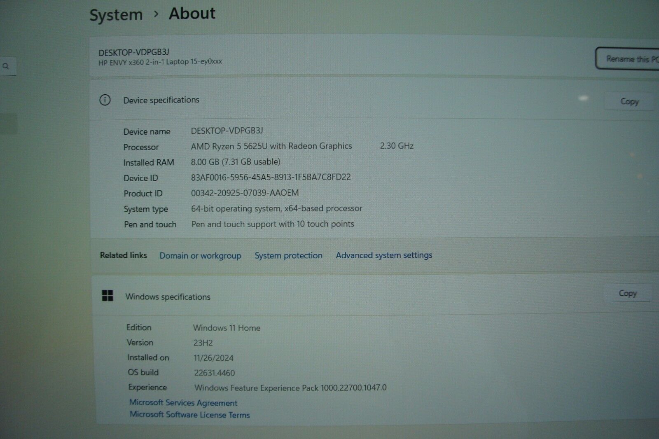Select Windows 11 Home edition value
659x439 pixels.
[227, 328]
